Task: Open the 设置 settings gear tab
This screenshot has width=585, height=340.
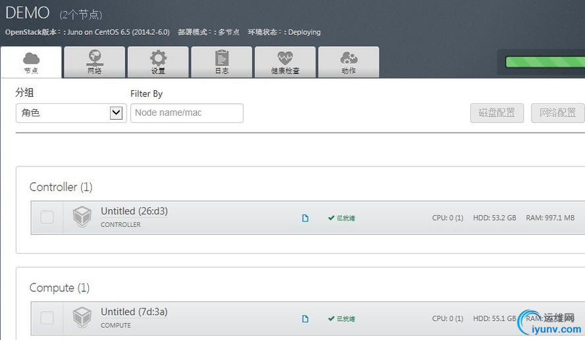Action: point(158,62)
